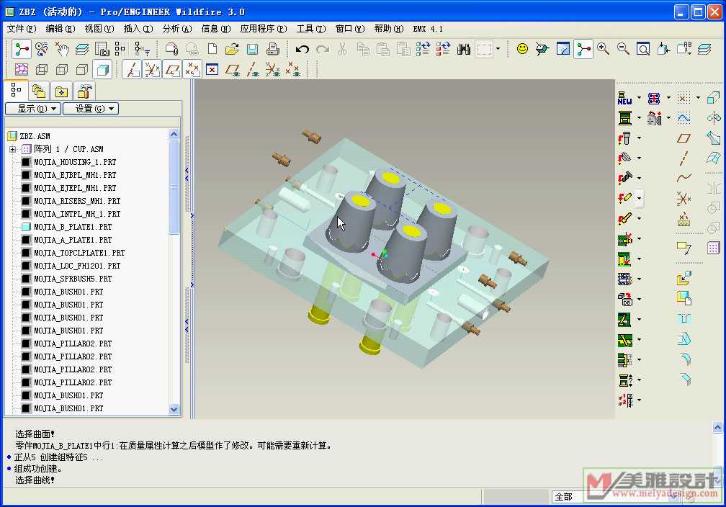726x507 pixels.
Task: Switch to the favorites folder tab
Action: [62, 91]
